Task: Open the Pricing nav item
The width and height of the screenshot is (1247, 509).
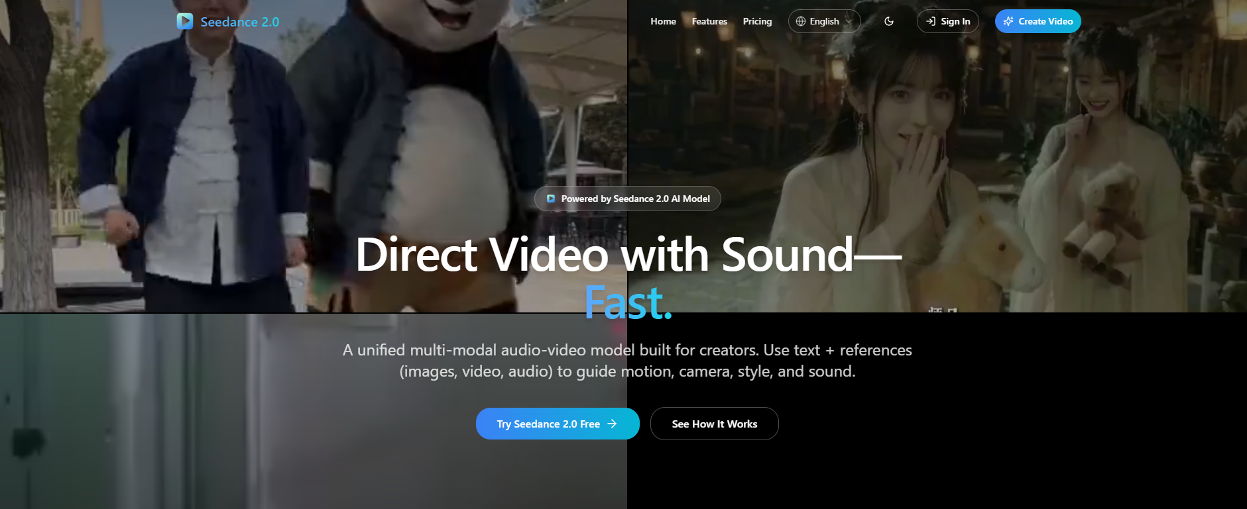Action: [x=757, y=21]
